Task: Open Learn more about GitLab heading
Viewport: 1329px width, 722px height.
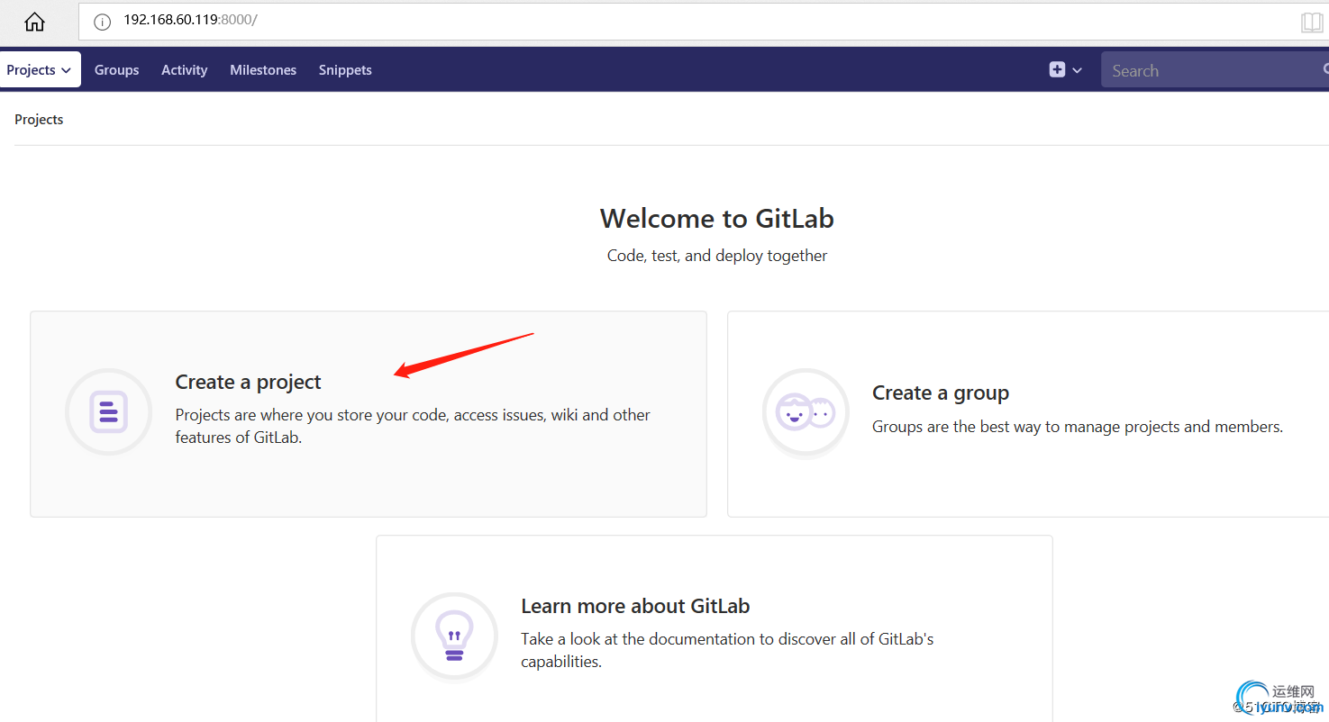Action: click(x=635, y=606)
